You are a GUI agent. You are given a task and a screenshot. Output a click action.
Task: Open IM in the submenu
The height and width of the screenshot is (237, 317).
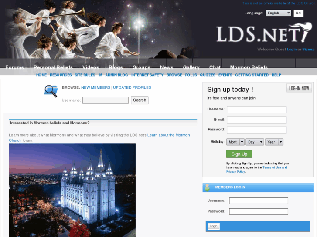[x=100, y=75]
